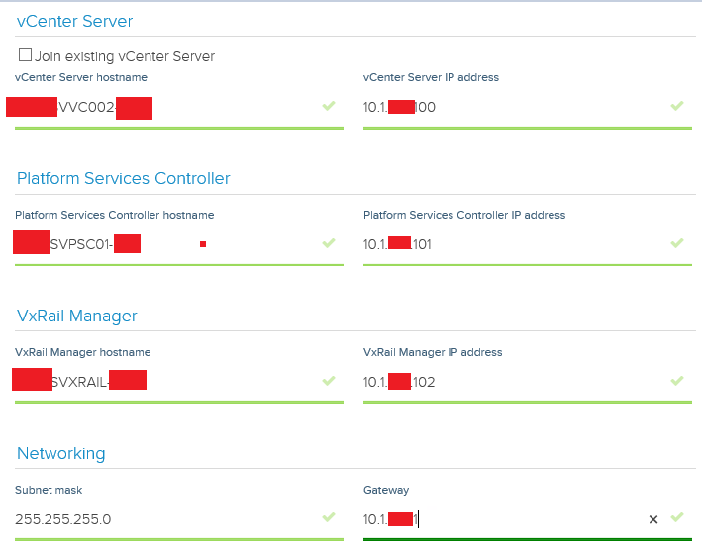Click the vCenter Server section heading
The image size is (702, 544).
pyautogui.click(x=75, y=21)
